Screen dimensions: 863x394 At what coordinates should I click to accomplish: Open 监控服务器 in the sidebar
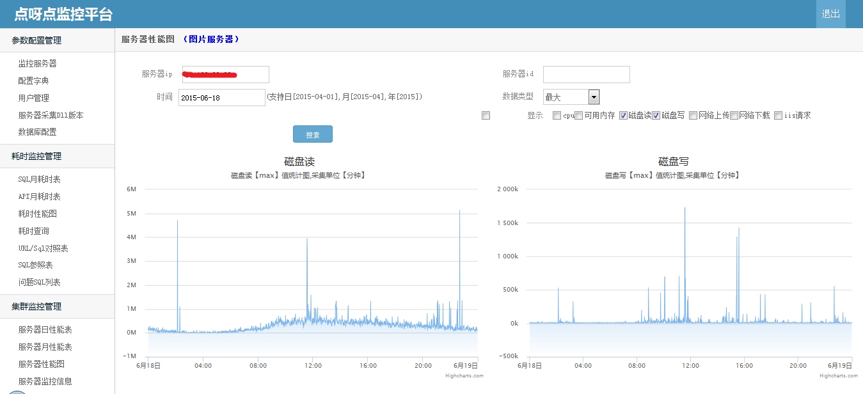click(37, 64)
